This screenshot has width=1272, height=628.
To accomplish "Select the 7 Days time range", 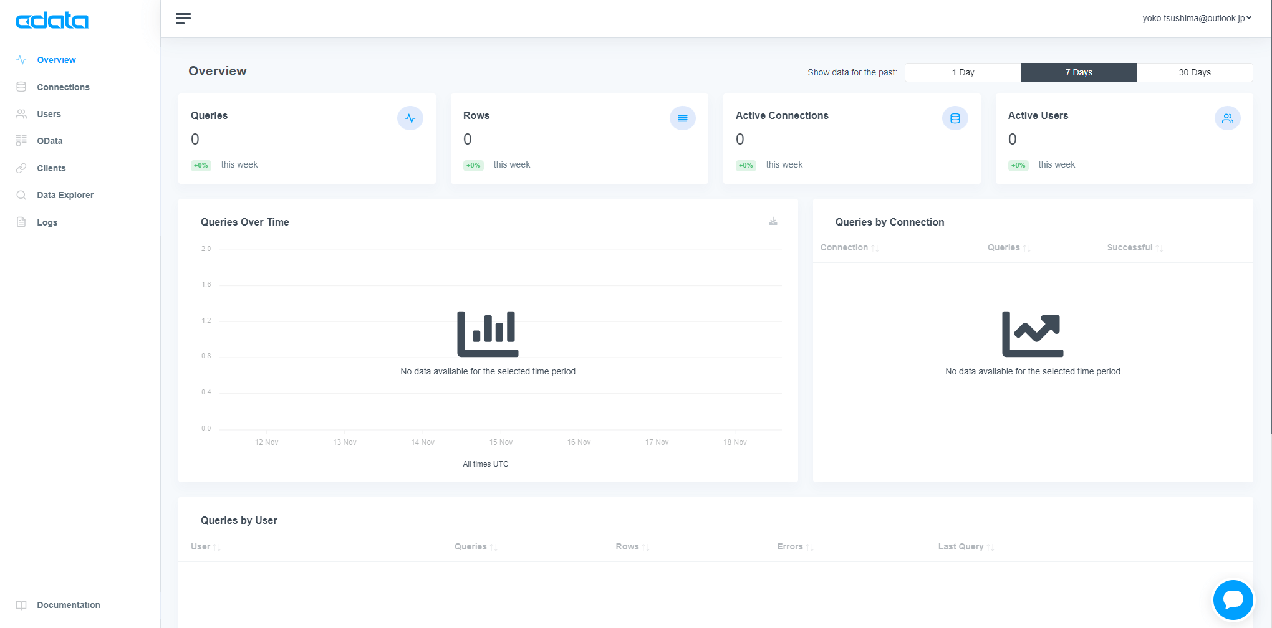I will [x=1079, y=72].
